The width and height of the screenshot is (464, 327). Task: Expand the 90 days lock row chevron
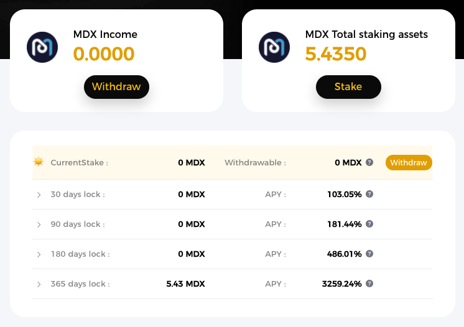pos(39,224)
